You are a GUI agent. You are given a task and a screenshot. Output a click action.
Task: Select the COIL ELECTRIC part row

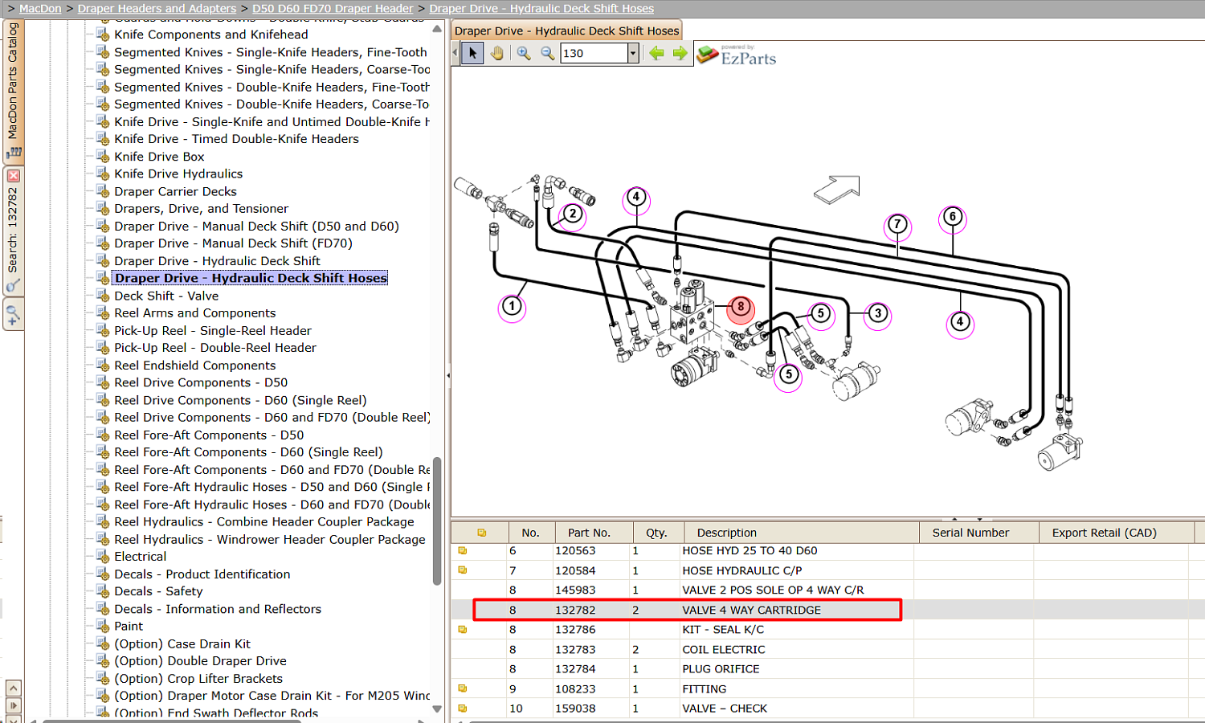pos(827,650)
